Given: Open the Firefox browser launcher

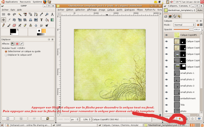Looking at the screenshot, I should [45, 2].
